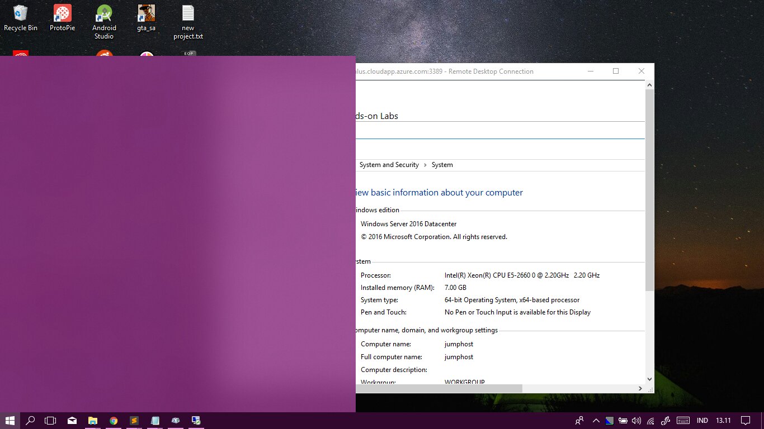This screenshot has height=429, width=764.
Task: Click the 7.00 GB memory value
Action: pyautogui.click(x=455, y=288)
